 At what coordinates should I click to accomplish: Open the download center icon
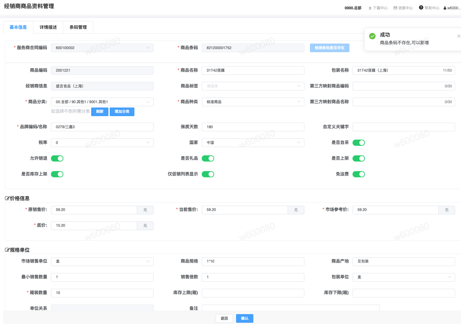(x=370, y=8)
